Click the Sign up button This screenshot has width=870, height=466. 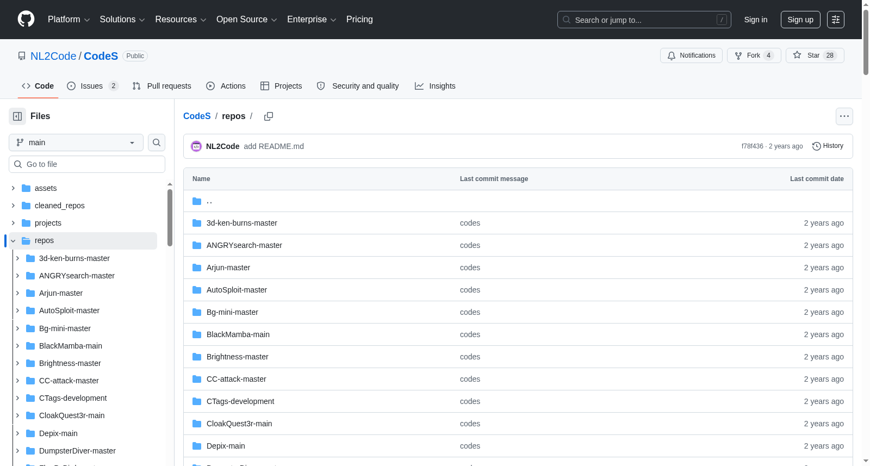800,20
